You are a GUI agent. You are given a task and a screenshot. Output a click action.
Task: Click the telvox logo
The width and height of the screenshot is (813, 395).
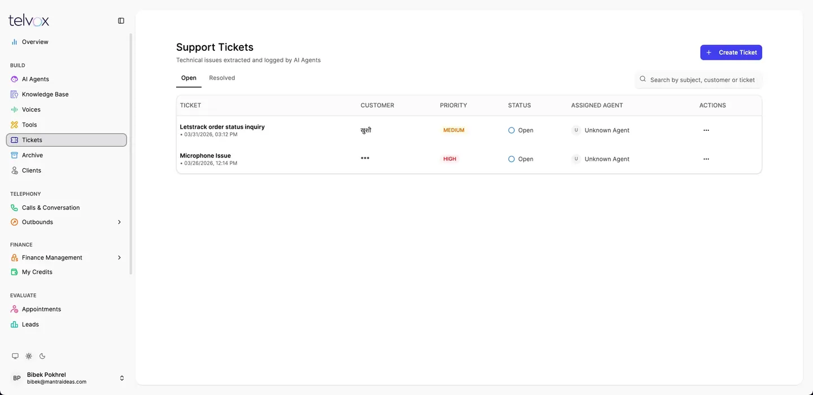29,20
